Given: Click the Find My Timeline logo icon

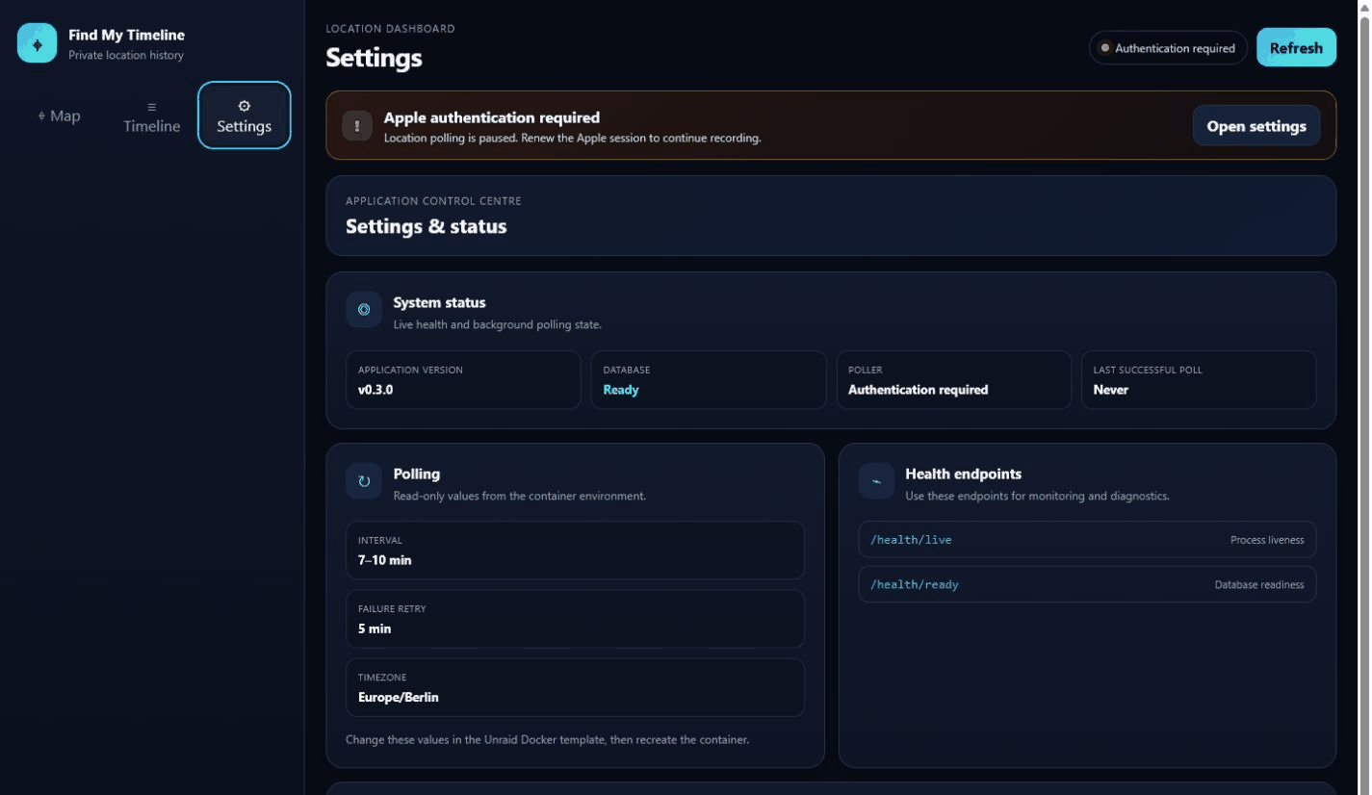Looking at the screenshot, I should 38,43.
